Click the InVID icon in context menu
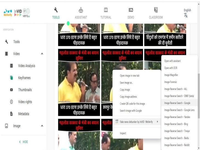The height and width of the screenshot is (150, 200). tap(117, 122)
